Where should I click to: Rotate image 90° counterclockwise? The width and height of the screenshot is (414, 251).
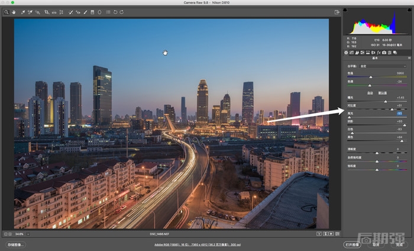pos(115,12)
